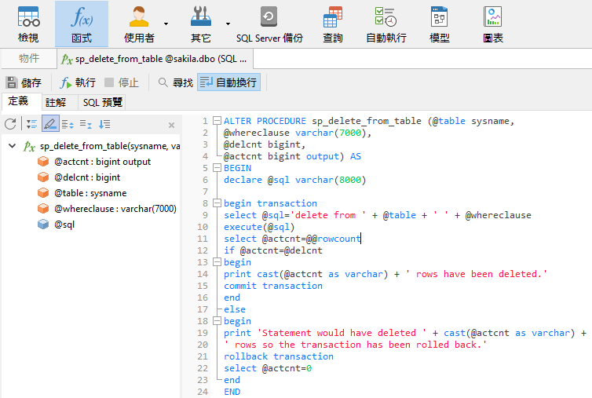Open the 查詢 (Query) icon

point(332,24)
